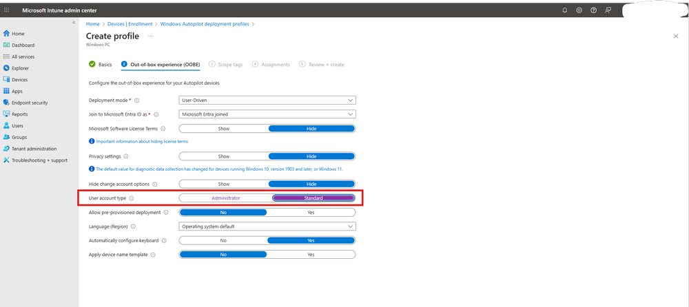Set Microsoft Software License Terms to Hide
The width and height of the screenshot is (689, 307).
click(x=311, y=129)
